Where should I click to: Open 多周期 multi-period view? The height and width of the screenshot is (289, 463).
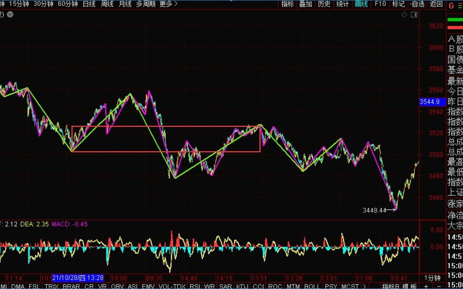click(145, 4)
